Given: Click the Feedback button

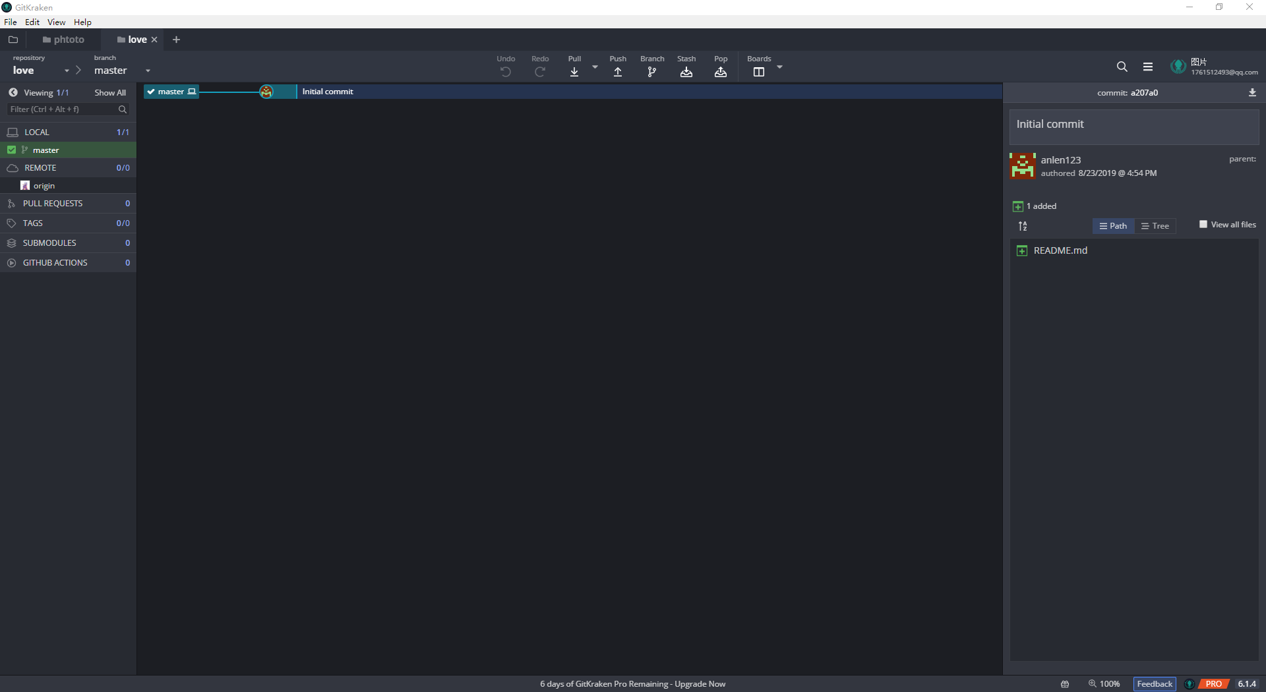Looking at the screenshot, I should pos(1154,683).
